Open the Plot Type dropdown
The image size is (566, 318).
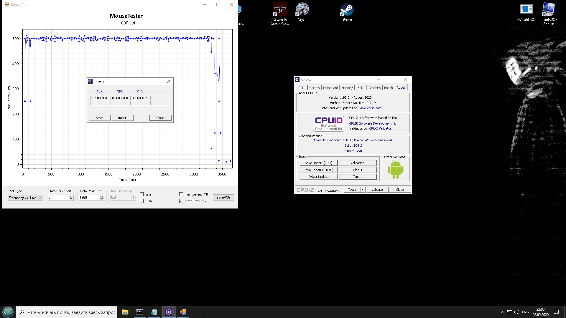25,198
